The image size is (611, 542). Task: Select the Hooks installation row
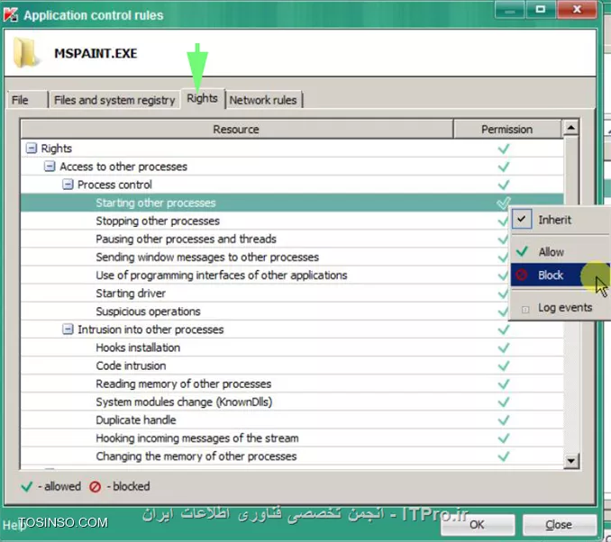pos(292,348)
